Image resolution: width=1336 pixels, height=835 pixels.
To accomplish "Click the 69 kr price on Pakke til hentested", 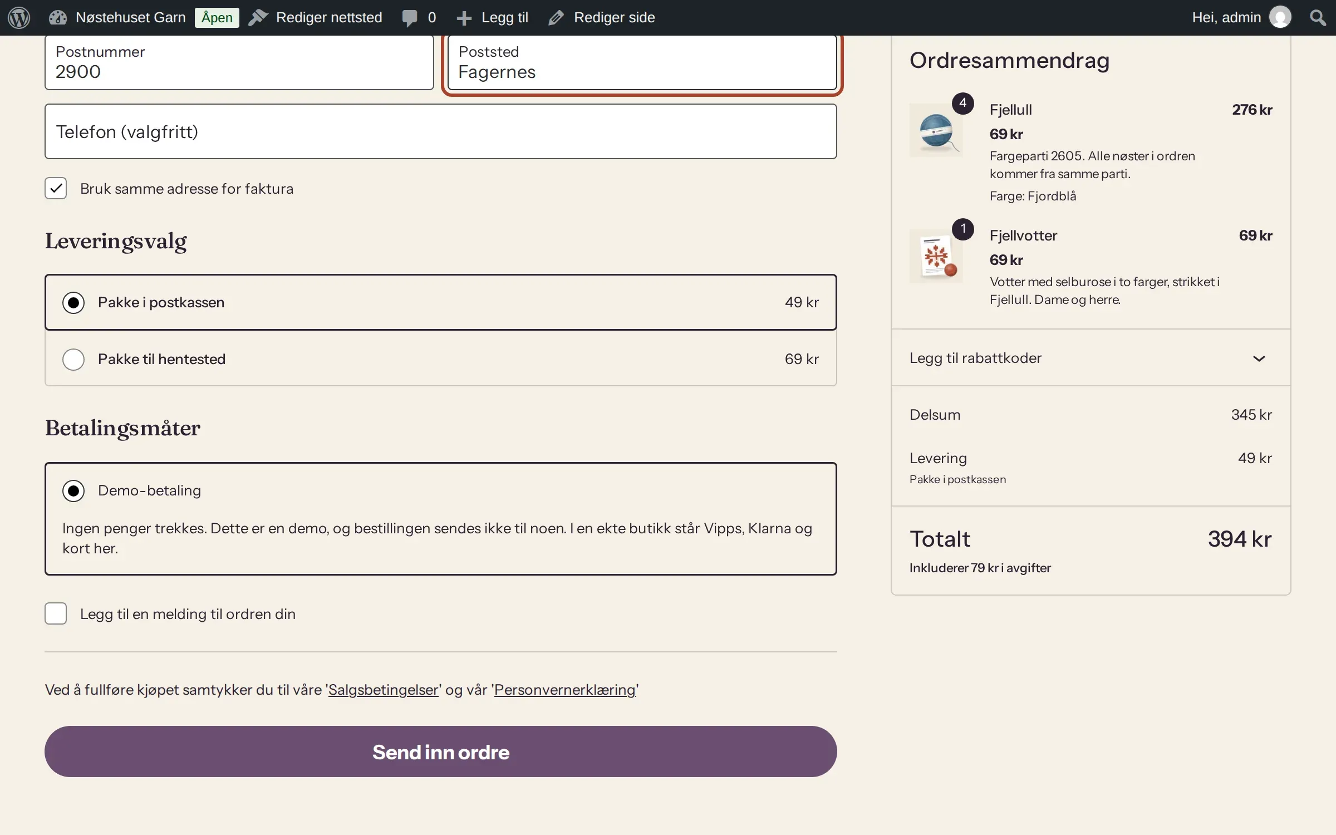I will pyautogui.click(x=802, y=359).
